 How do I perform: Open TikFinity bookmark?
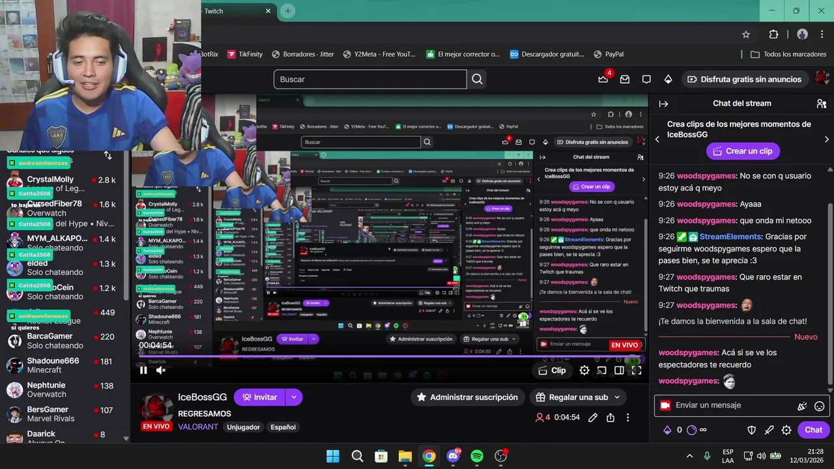pyautogui.click(x=245, y=54)
